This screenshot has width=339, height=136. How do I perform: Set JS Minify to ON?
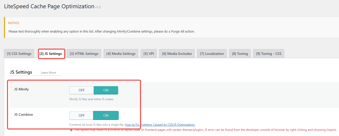coord(106,90)
